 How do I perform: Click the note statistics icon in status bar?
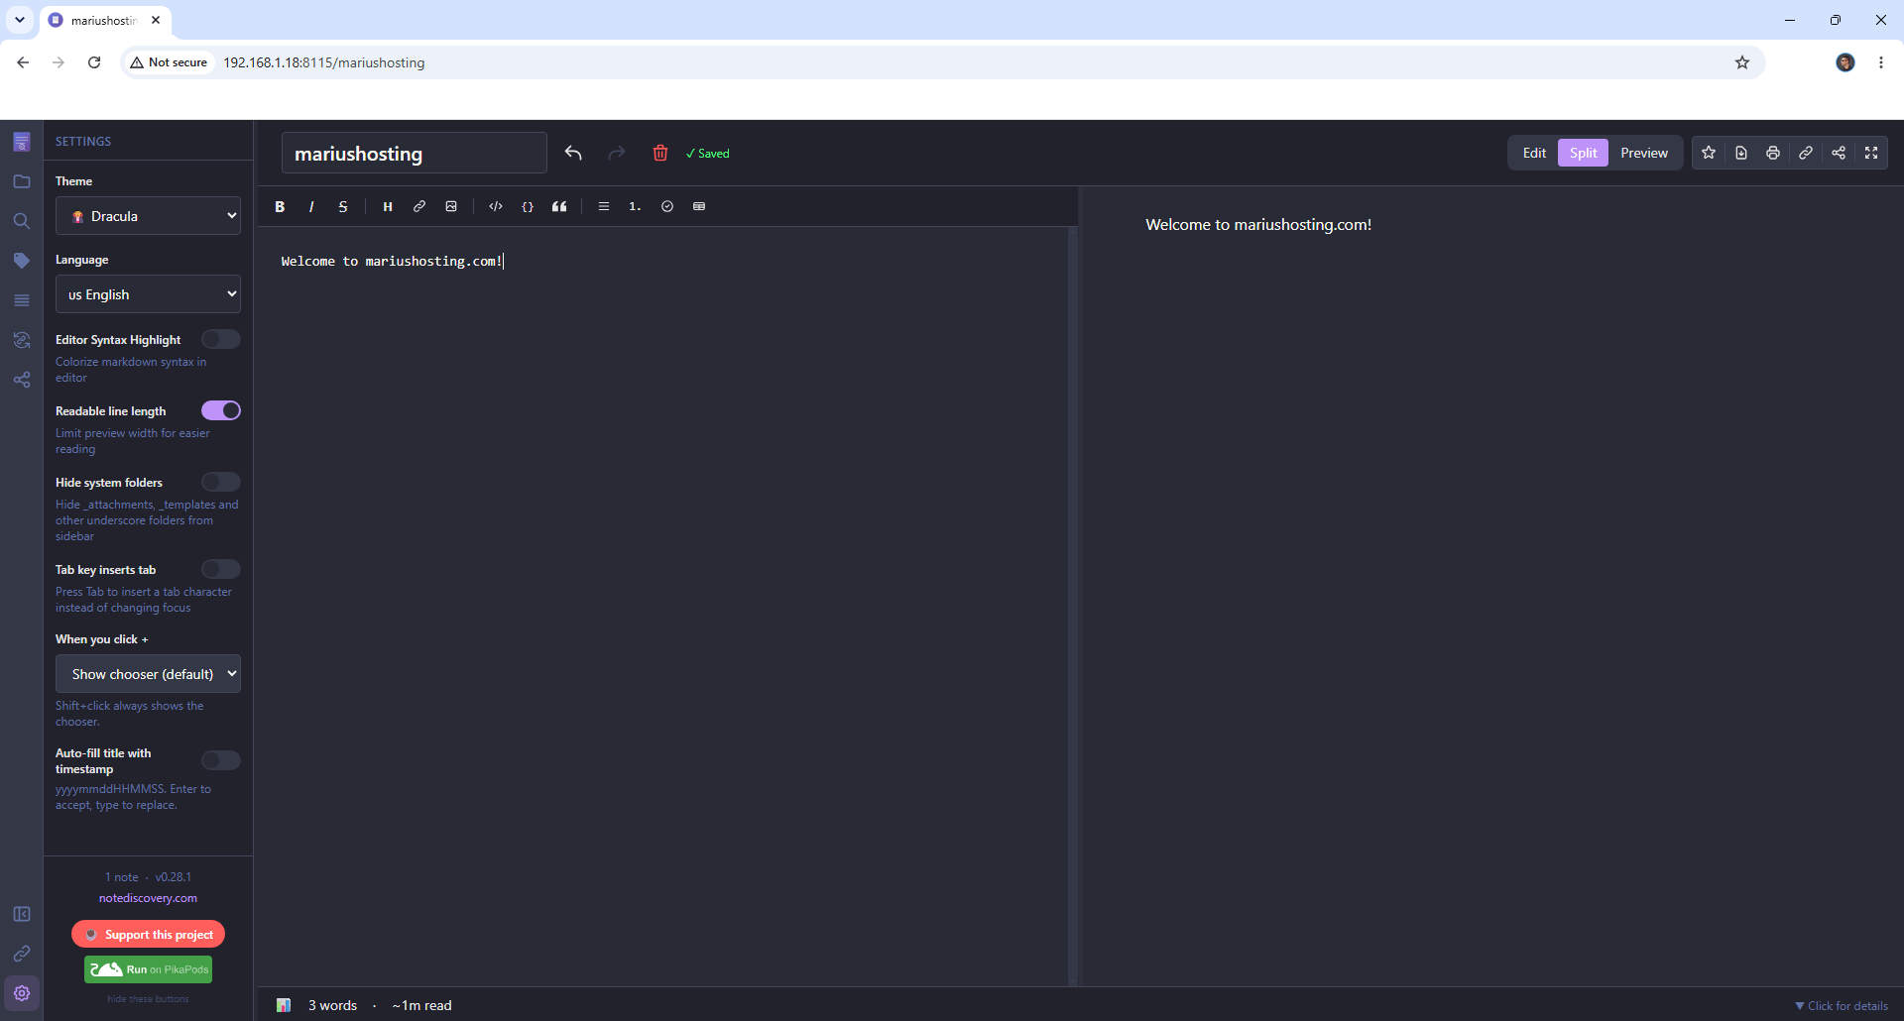(284, 1005)
